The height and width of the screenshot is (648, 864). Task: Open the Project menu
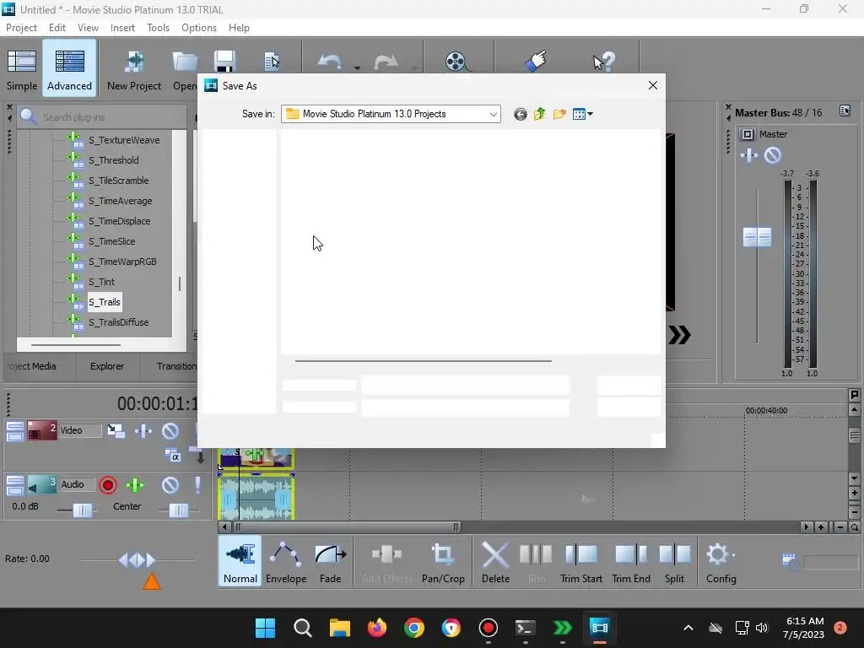(21, 28)
